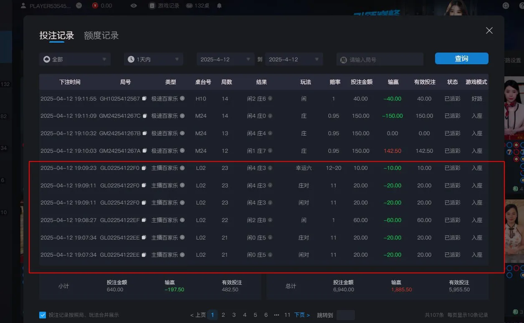Switch to the 额度记录 tab
This screenshot has height=323, width=524.
(x=101, y=35)
